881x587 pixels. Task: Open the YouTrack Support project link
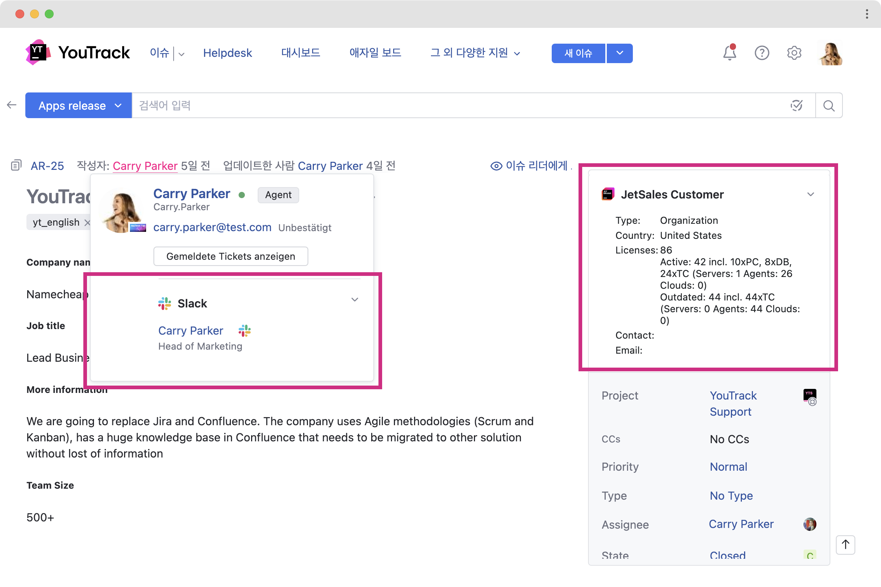pyautogui.click(x=733, y=403)
